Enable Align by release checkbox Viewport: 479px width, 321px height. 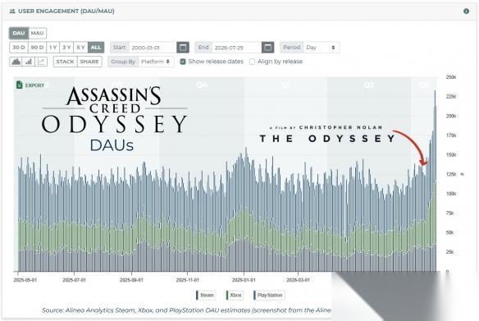coord(252,62)
